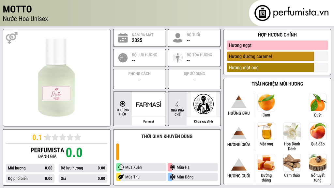Click the Độ toả hương sillage icon
This screenshot has width=334, height=188.
point(178,58)
